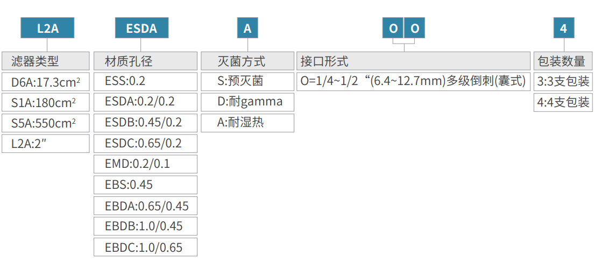This screenshot has height=262, width=601.
Task: Select the EBDC:1.0/0.65 option
Action: pyautogui.click(x=145, y=247)
